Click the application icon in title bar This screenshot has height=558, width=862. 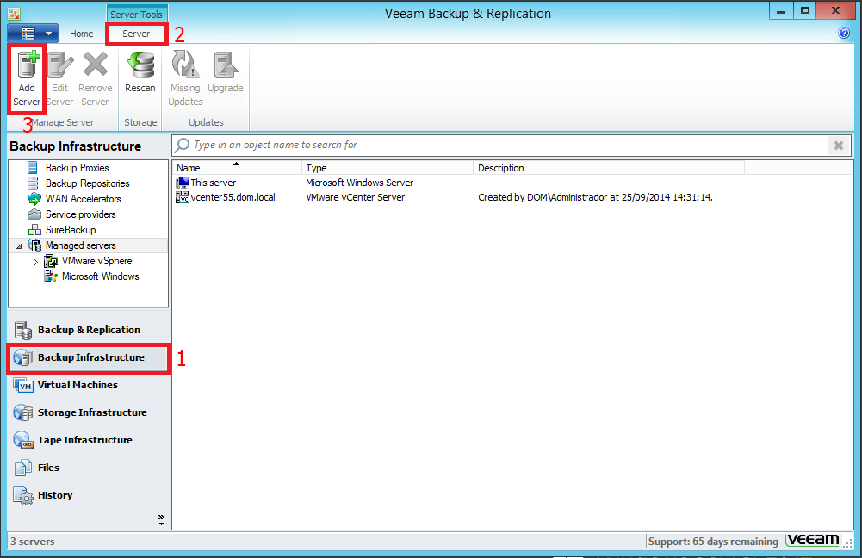pos(14,14)
